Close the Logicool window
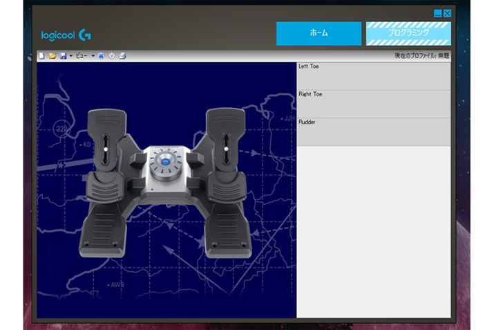The width and height of the screenshot is (494, 330). [447, 13]
